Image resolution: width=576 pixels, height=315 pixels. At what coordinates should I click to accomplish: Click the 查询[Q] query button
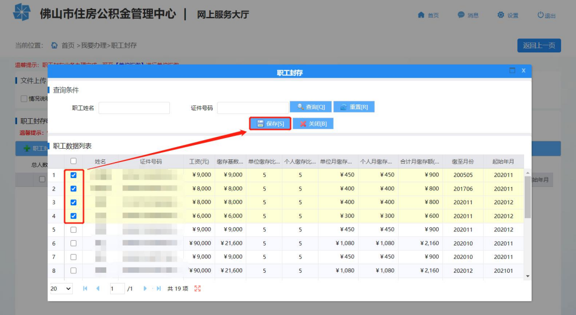[x=311, y=107]
